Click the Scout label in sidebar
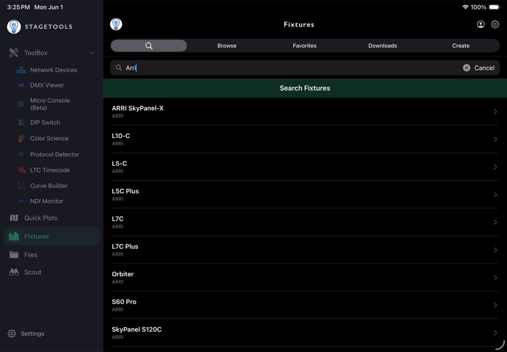The image size is (507, 352). tap(33, 272)
